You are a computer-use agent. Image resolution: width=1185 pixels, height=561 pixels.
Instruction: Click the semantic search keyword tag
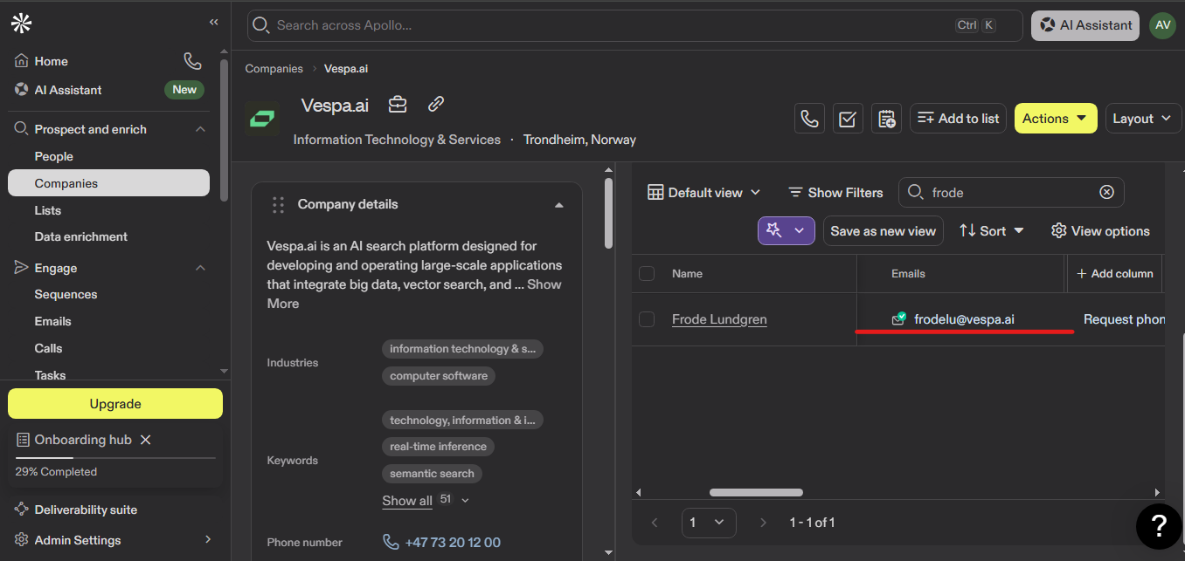[432, 474]
